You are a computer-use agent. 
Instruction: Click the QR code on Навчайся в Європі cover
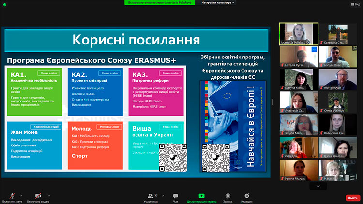click(216, 158)
